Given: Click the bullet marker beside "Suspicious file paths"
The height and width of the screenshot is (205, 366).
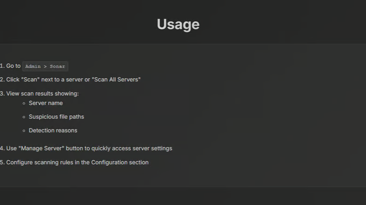Looking at the screenshot, I should (24, 117).
